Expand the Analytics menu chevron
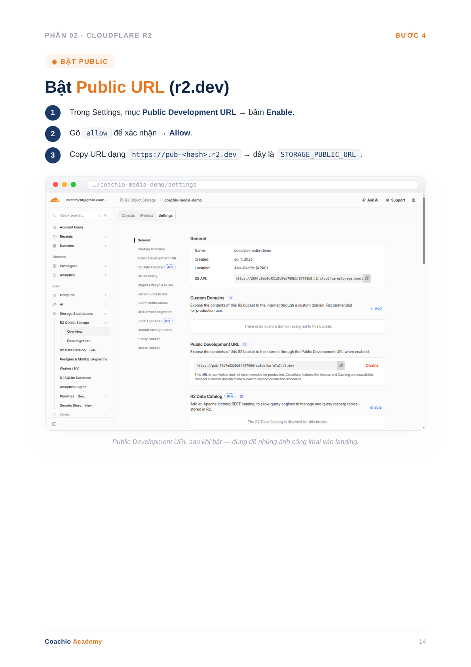 [106, 275]
